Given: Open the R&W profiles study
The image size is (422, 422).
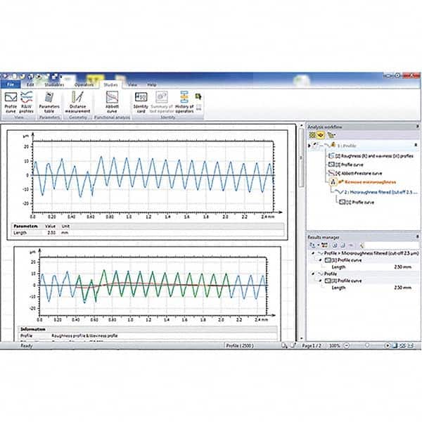Looking at the screenshot, I should [x=26, y=102].
